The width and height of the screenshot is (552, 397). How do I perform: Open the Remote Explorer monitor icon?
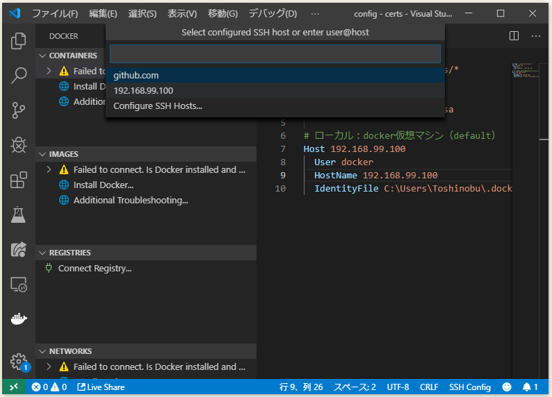[18, 285]
